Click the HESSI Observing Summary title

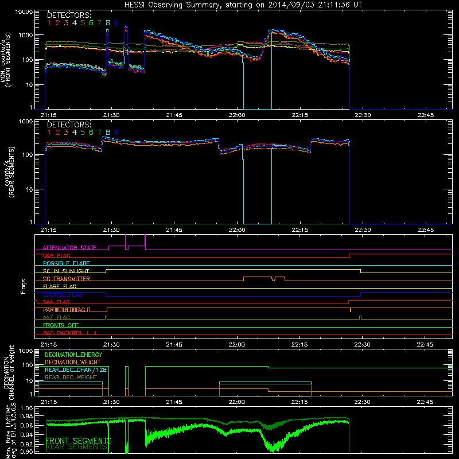pyautogui.click(x=243, y=5)
